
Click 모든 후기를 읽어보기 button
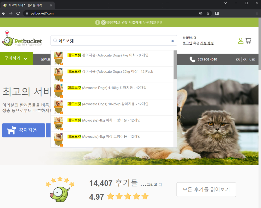click(x=206, y=190)
